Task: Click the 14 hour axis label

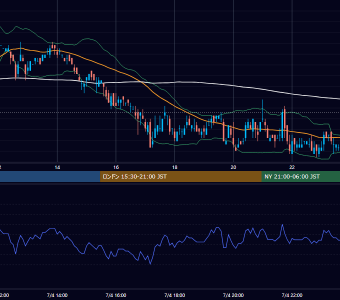Action: click(x=57, y=167)
